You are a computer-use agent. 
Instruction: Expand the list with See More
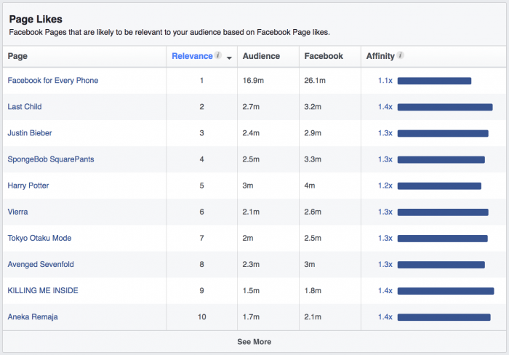click(x=254, y=341)
